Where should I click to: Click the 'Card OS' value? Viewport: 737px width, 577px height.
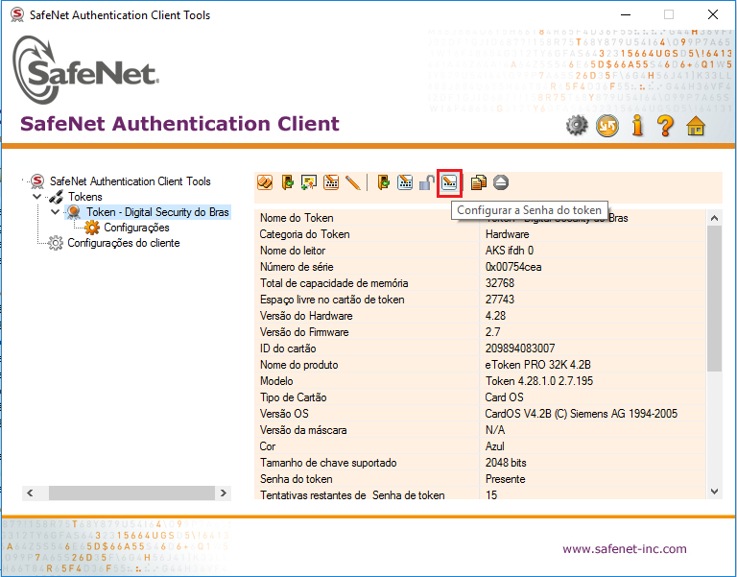coord(504,397)
